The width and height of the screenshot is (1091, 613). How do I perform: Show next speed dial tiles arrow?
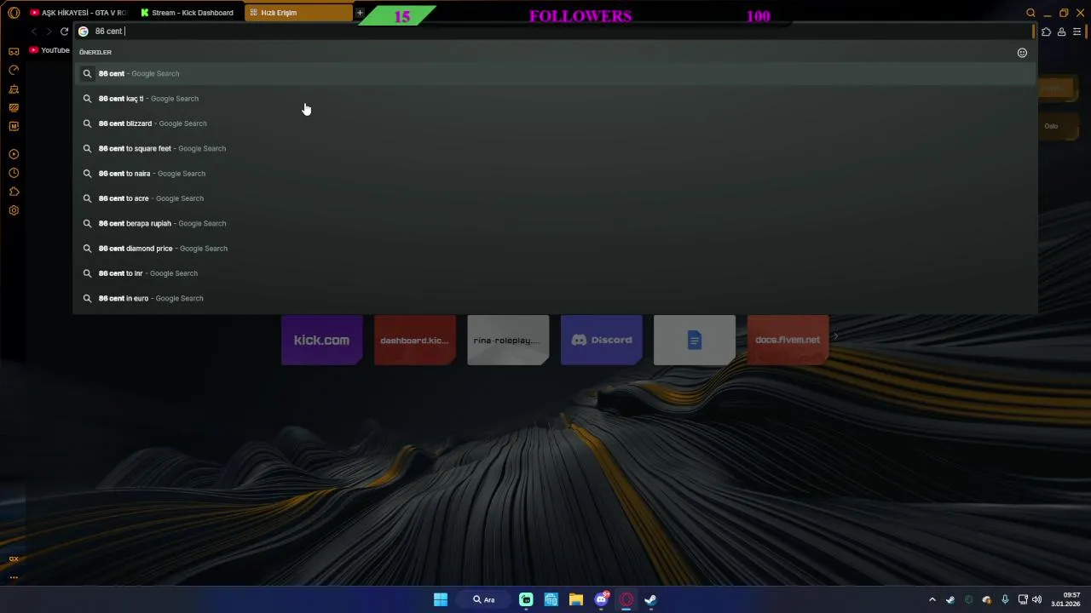(835, 337)
